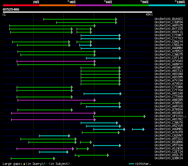Viewport: 188px width, 166px height.
Task: Click UniRef100_C2ET24 hit name
Action: pos(169,152)
